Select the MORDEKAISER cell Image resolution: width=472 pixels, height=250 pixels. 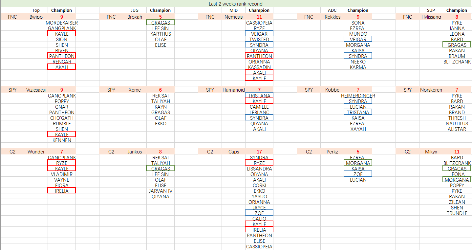[x=62, y=23]
